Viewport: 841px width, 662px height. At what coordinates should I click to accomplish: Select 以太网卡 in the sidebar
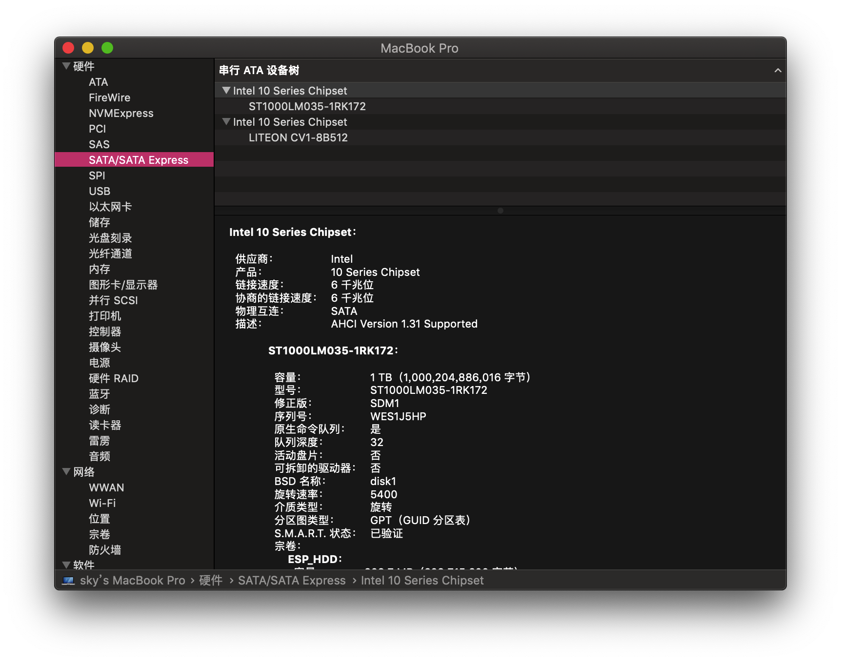point(110,207)
